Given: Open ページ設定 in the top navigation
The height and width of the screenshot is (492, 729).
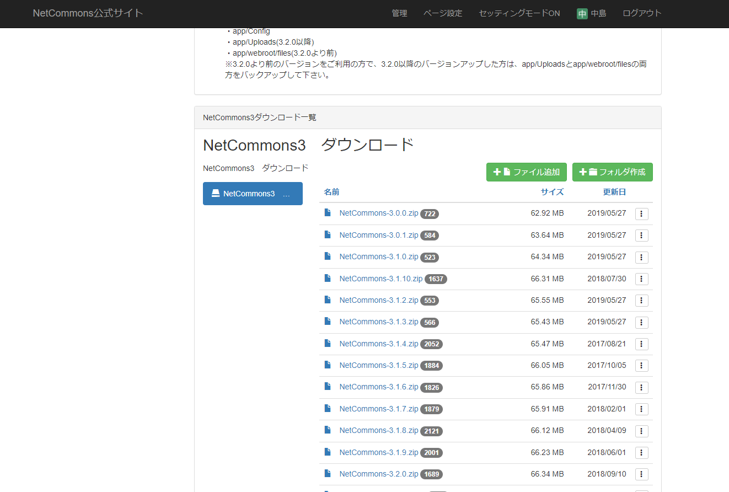Looking at the screenshot, I should (x=443, y=13).
